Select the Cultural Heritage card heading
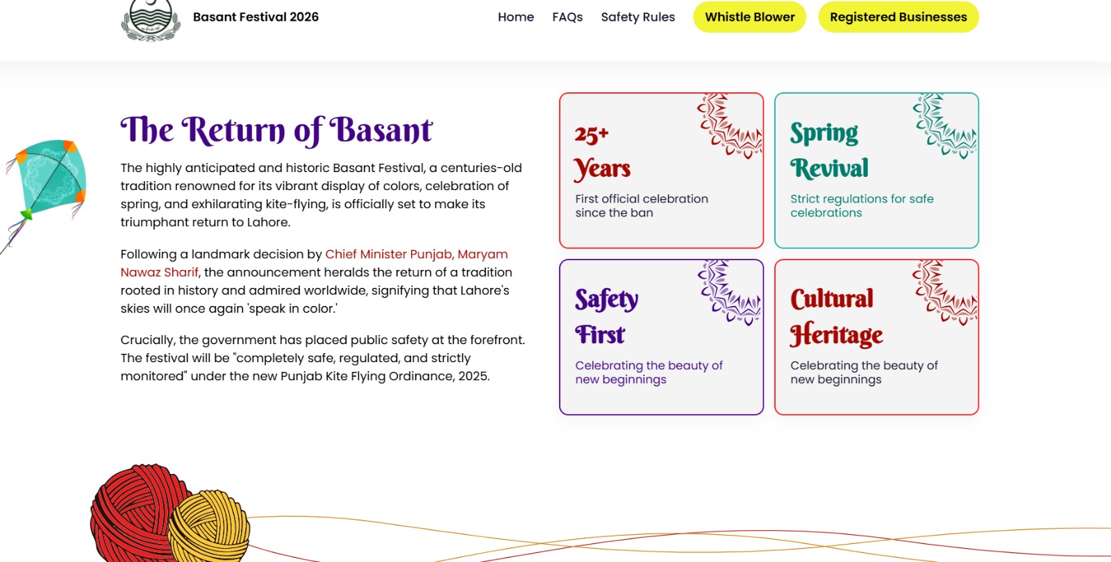 (835, 317)
